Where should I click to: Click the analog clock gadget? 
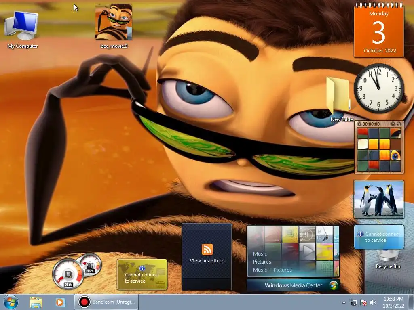(x=378, y=88)
